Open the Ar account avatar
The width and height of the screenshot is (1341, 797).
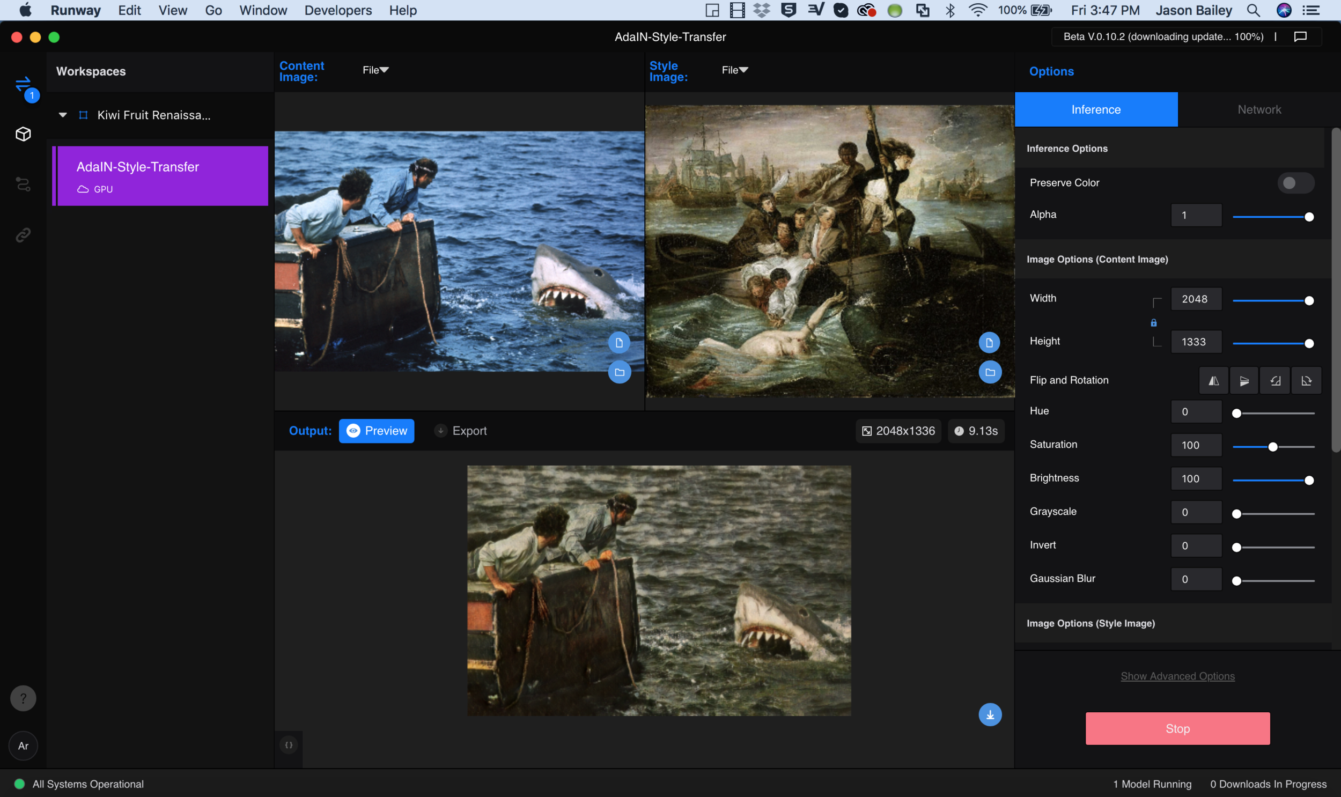pyautogui.click(x=23, y=746)
